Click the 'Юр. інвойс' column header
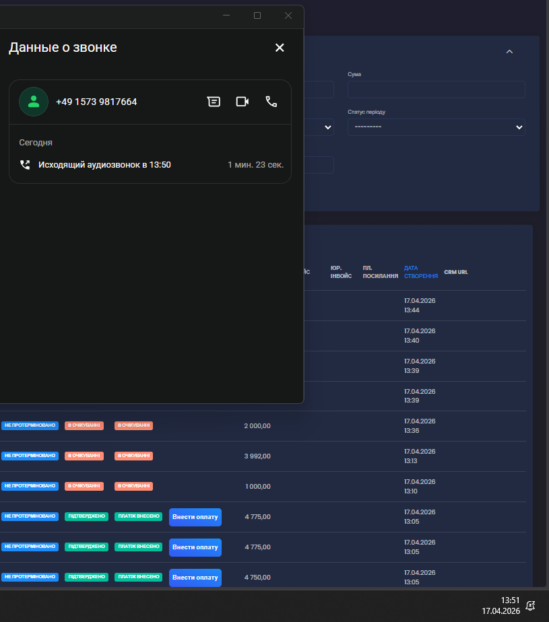Viewport: 549px width, 622px height. tap(341, 272)
